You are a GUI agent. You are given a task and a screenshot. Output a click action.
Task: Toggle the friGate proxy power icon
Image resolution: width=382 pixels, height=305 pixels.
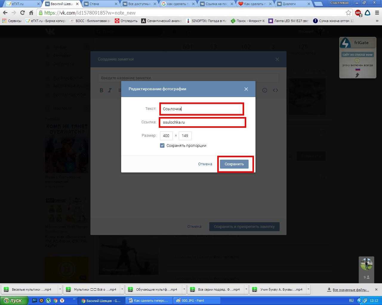click(357, 60)
